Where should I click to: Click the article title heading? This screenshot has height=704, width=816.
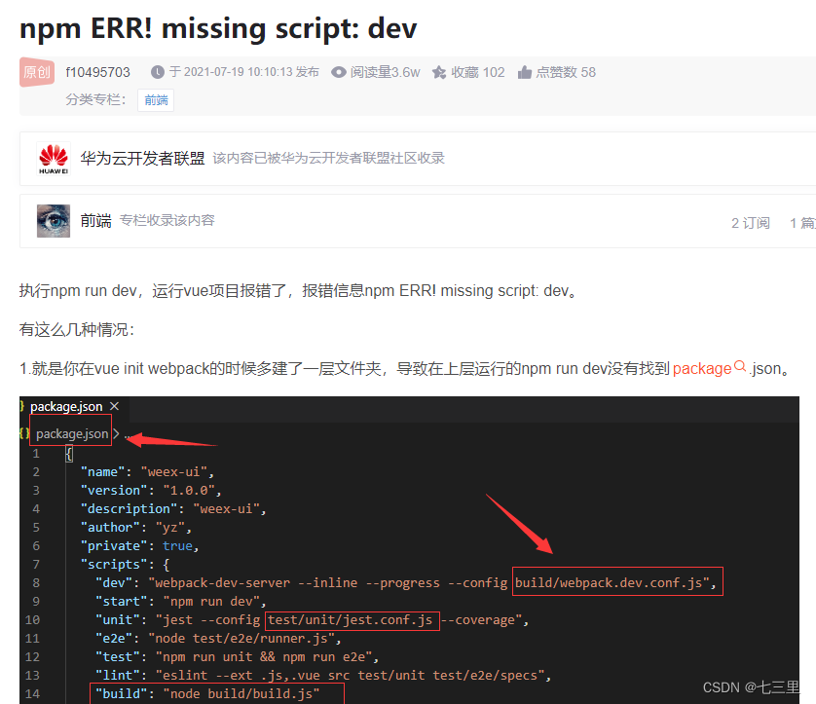[218, 28]
